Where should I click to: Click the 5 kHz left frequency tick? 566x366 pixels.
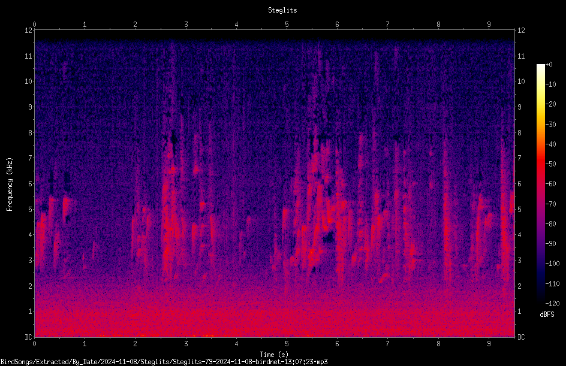[x=31, y=209]
